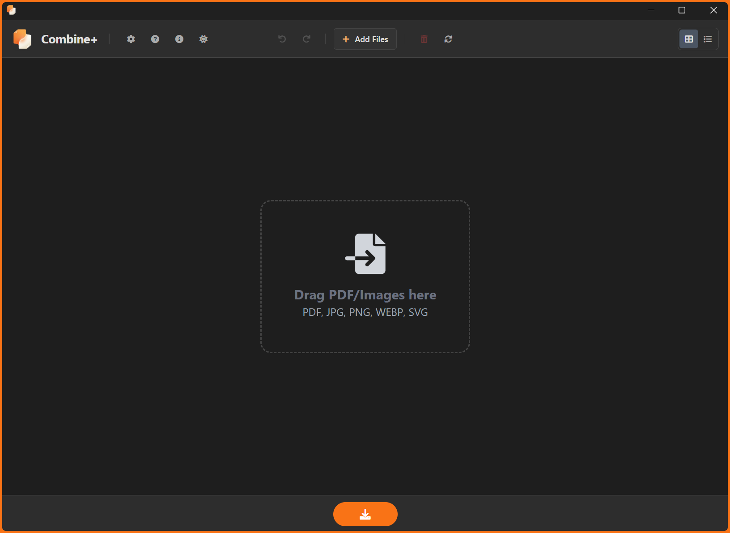
Task: Export the combined file with the download button
Action: point(365,514)
